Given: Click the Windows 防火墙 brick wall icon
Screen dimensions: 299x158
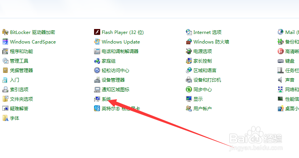Looking at the screenshot, I should pos(189,42).
